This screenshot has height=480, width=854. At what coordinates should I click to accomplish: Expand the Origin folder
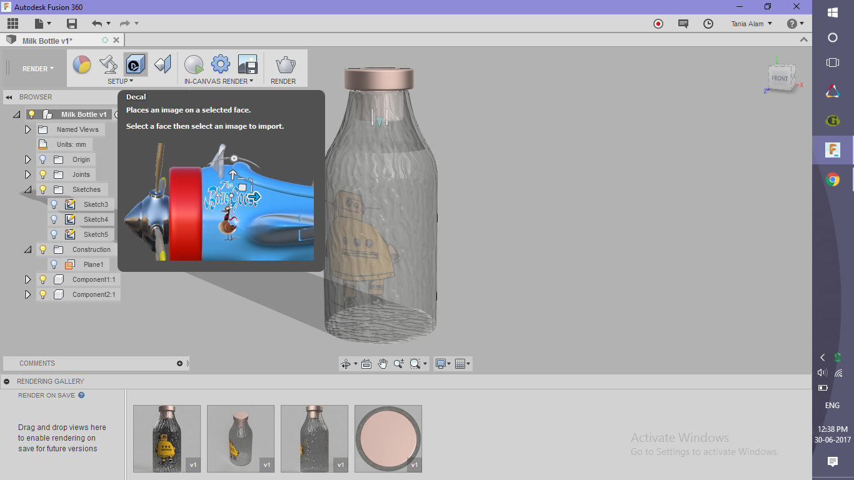tap(28, 159)
